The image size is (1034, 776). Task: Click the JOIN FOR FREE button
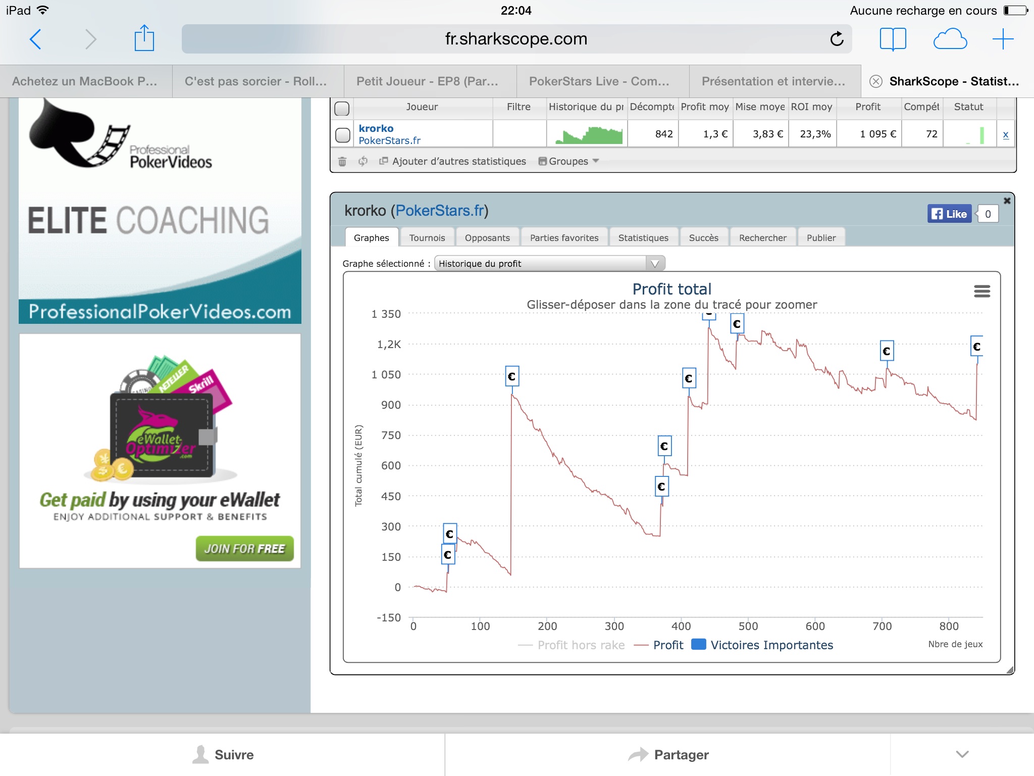coord(245,549)
